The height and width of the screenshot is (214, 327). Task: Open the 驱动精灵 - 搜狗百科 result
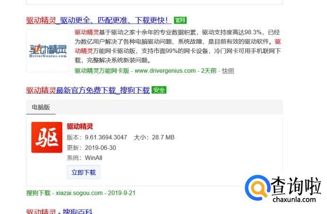(x=59, y=211)
